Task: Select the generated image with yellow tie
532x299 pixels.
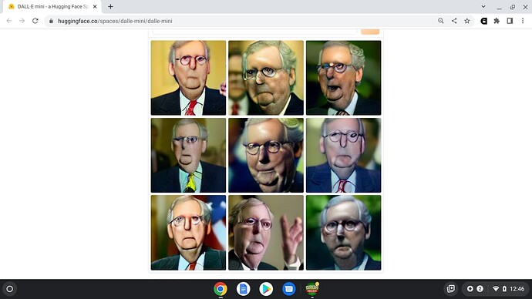Action: (x=188, y=155)
